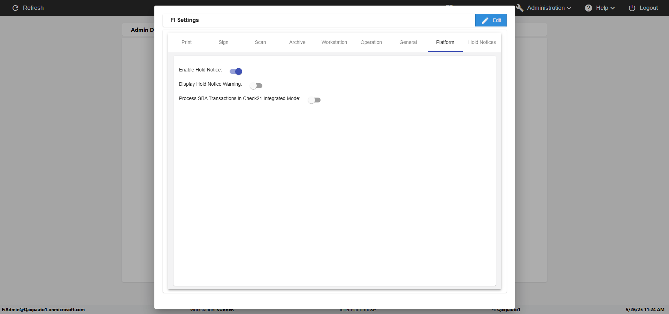Click the Refresh icon in top bar

tap(15, 8)
